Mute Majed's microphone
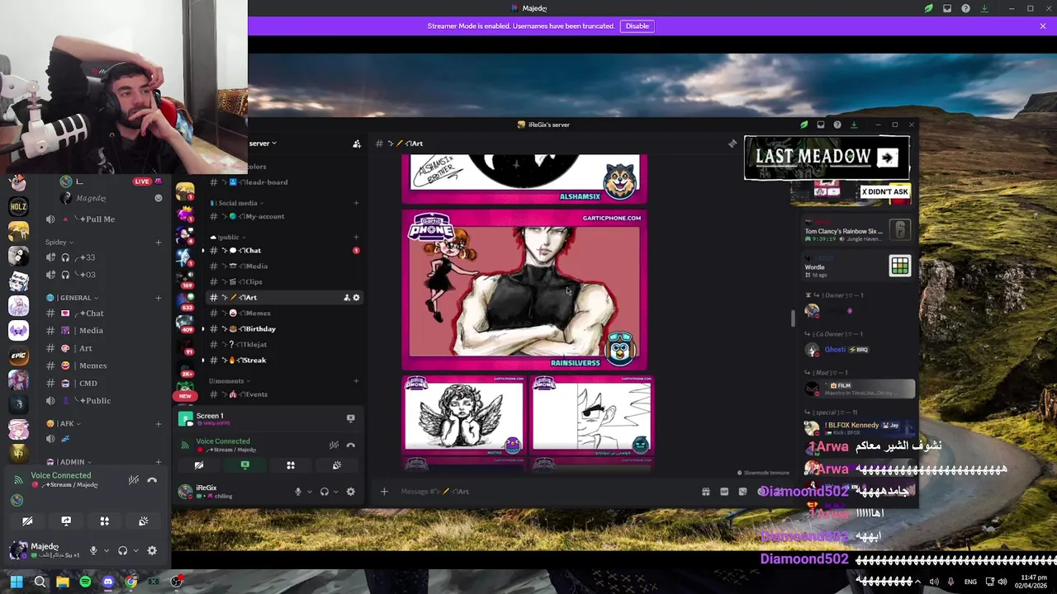1057x594 pixels. pos(93,550)
